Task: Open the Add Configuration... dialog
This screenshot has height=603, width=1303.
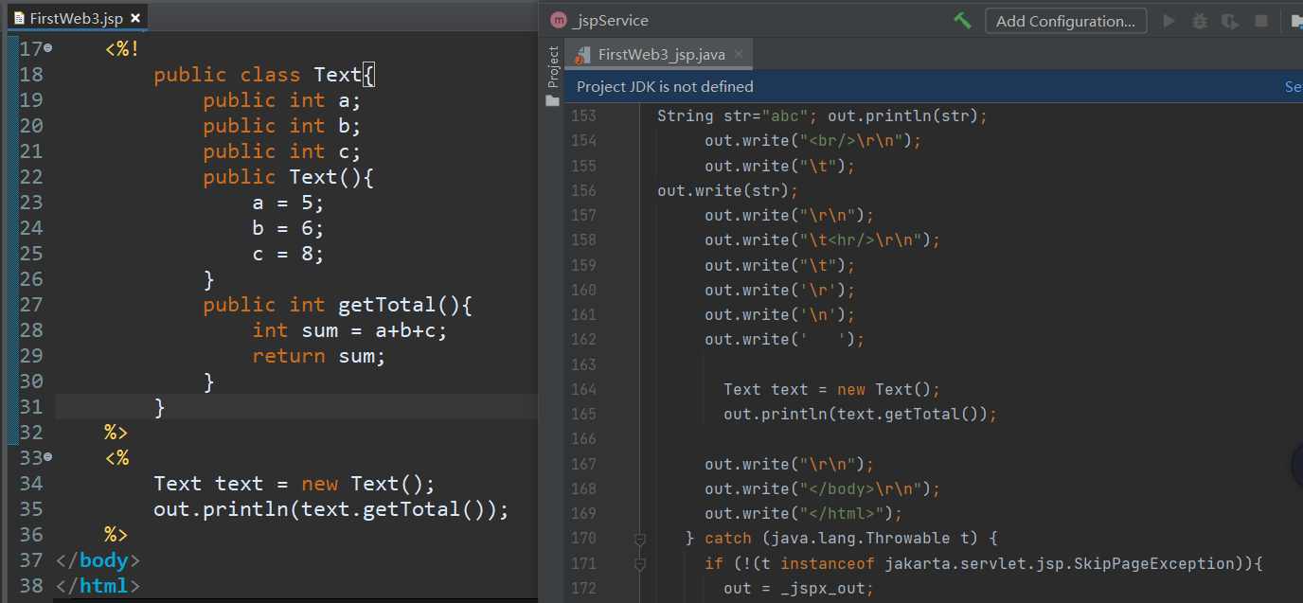Action: (x=1065, y=21)
